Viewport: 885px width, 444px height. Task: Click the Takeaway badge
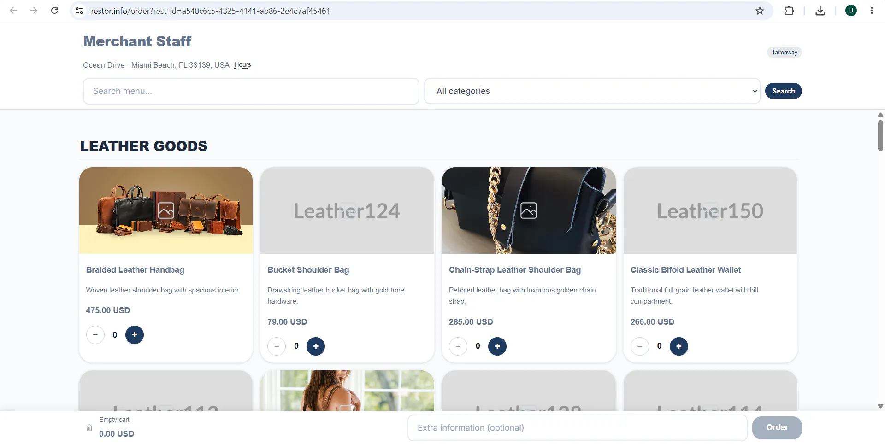(x=785, y=53)
